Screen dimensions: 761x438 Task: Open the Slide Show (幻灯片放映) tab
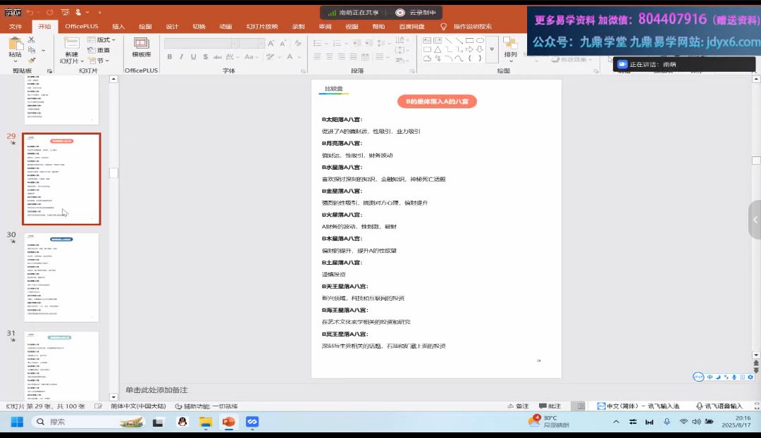click(x=261, y=27)
